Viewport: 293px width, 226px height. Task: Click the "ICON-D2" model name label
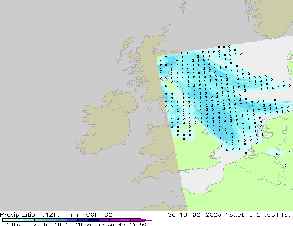click(98, 215)
